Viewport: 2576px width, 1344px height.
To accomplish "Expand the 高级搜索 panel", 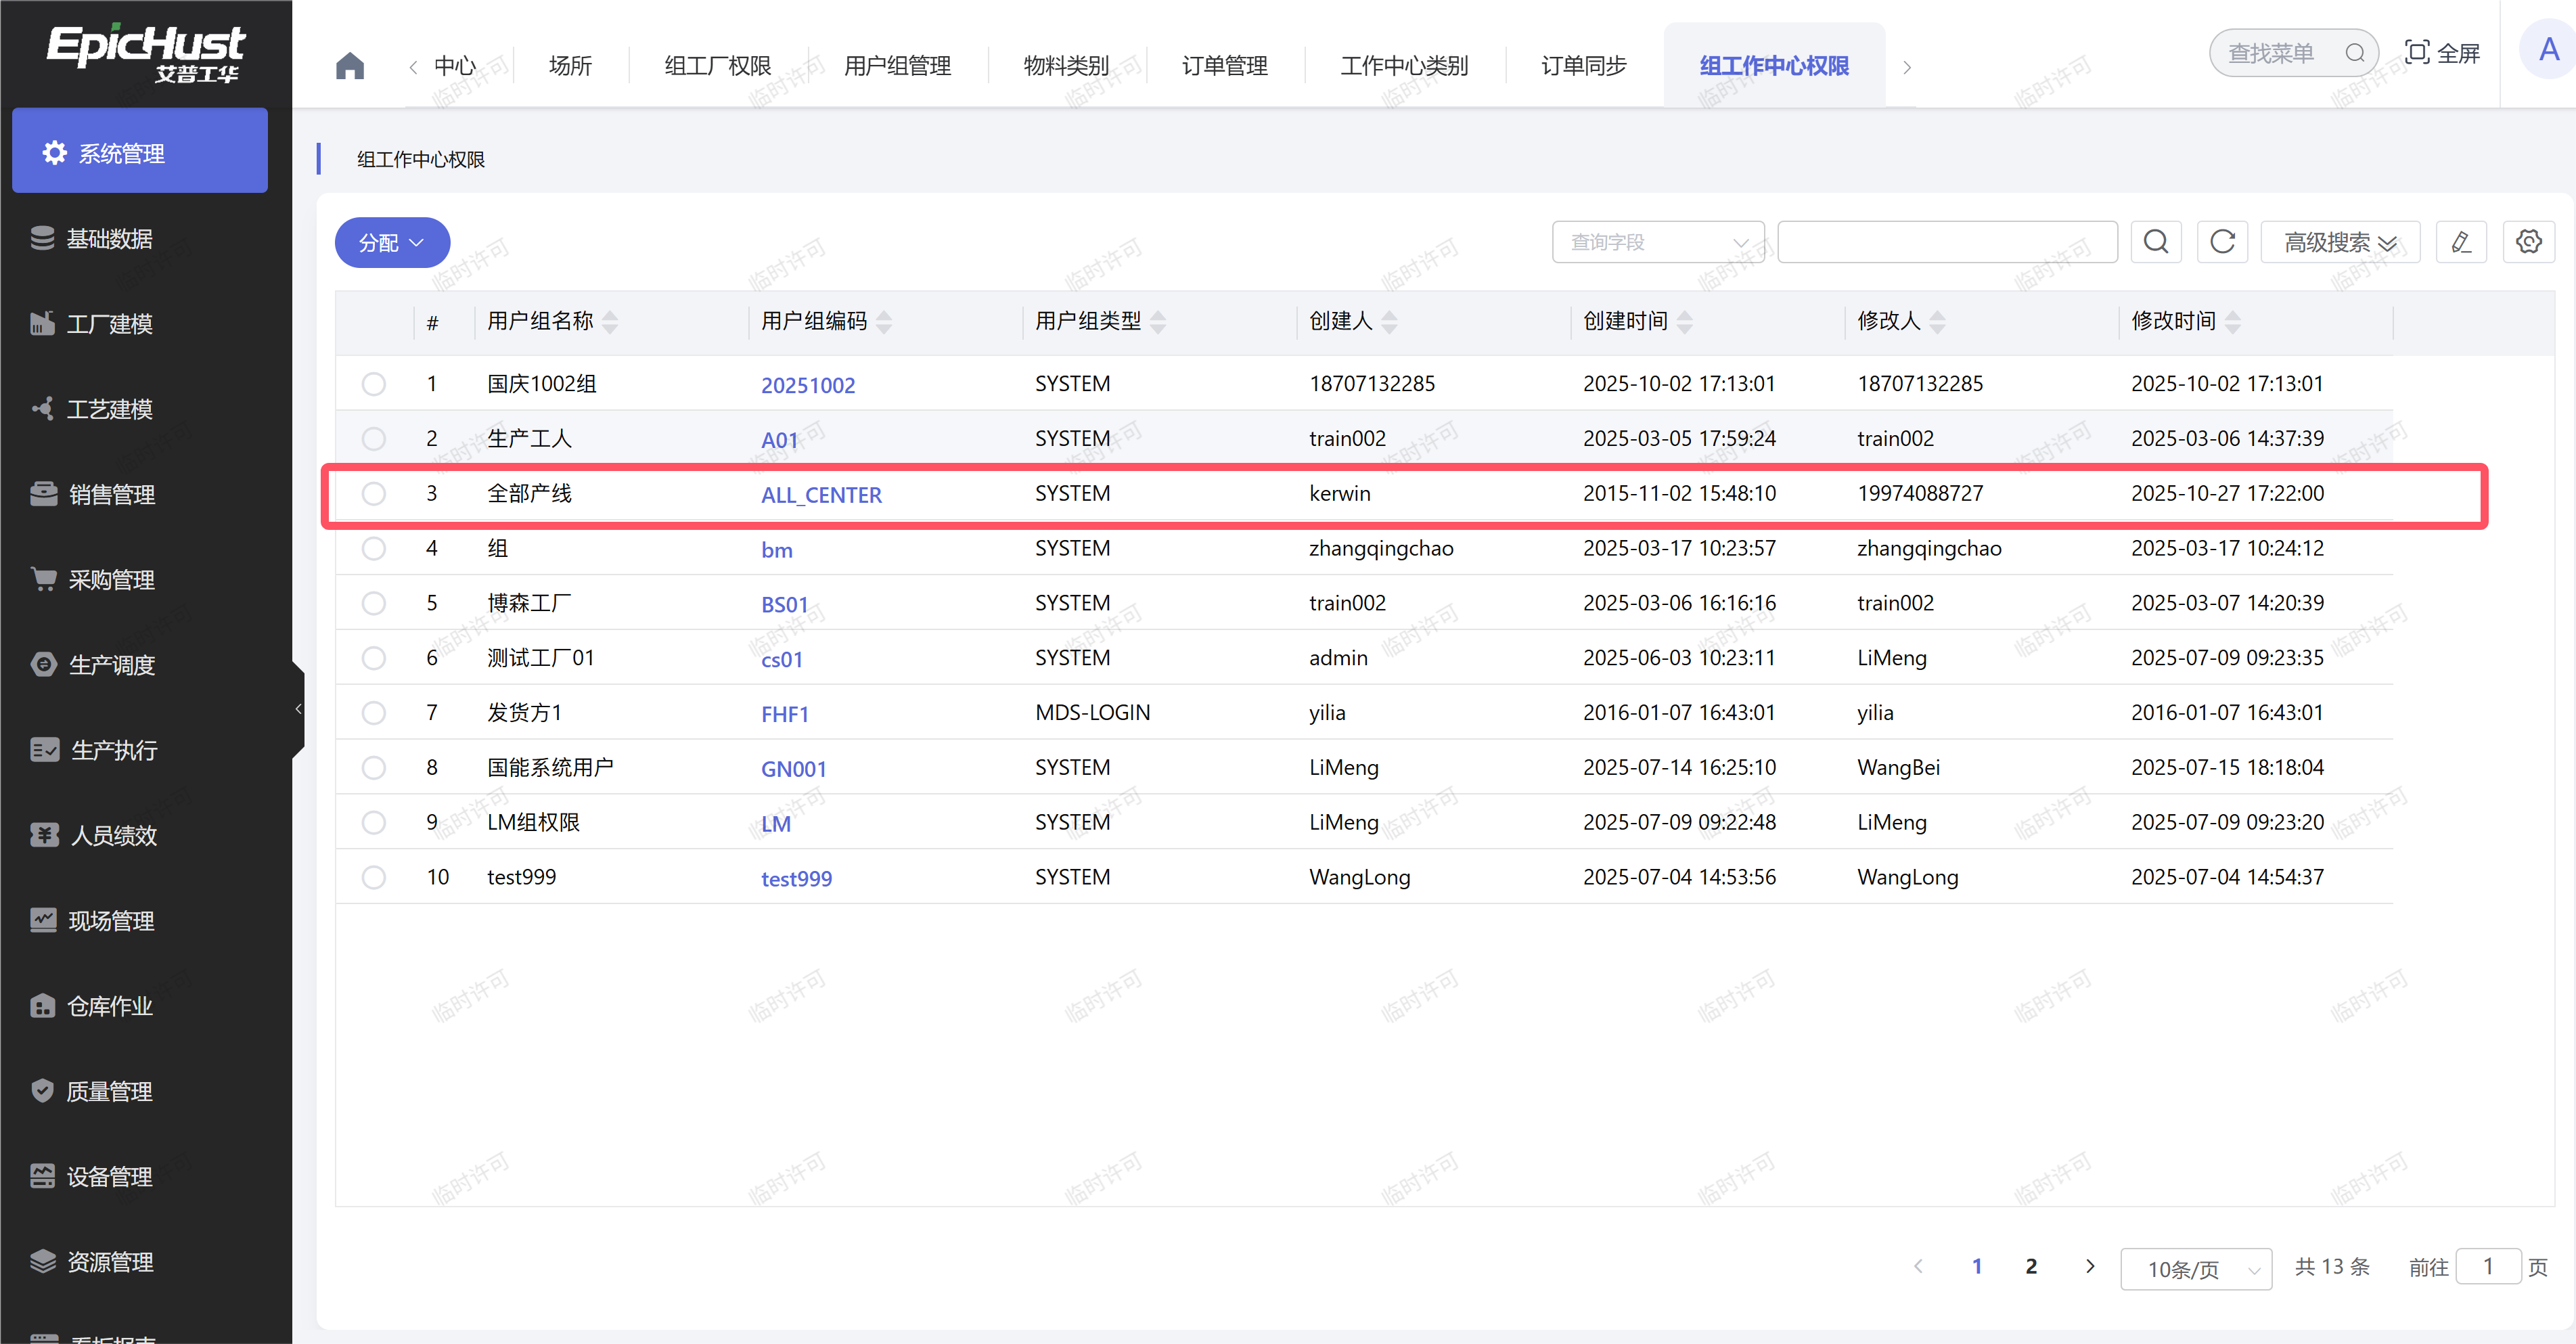I will click(x=2339, y=242).
